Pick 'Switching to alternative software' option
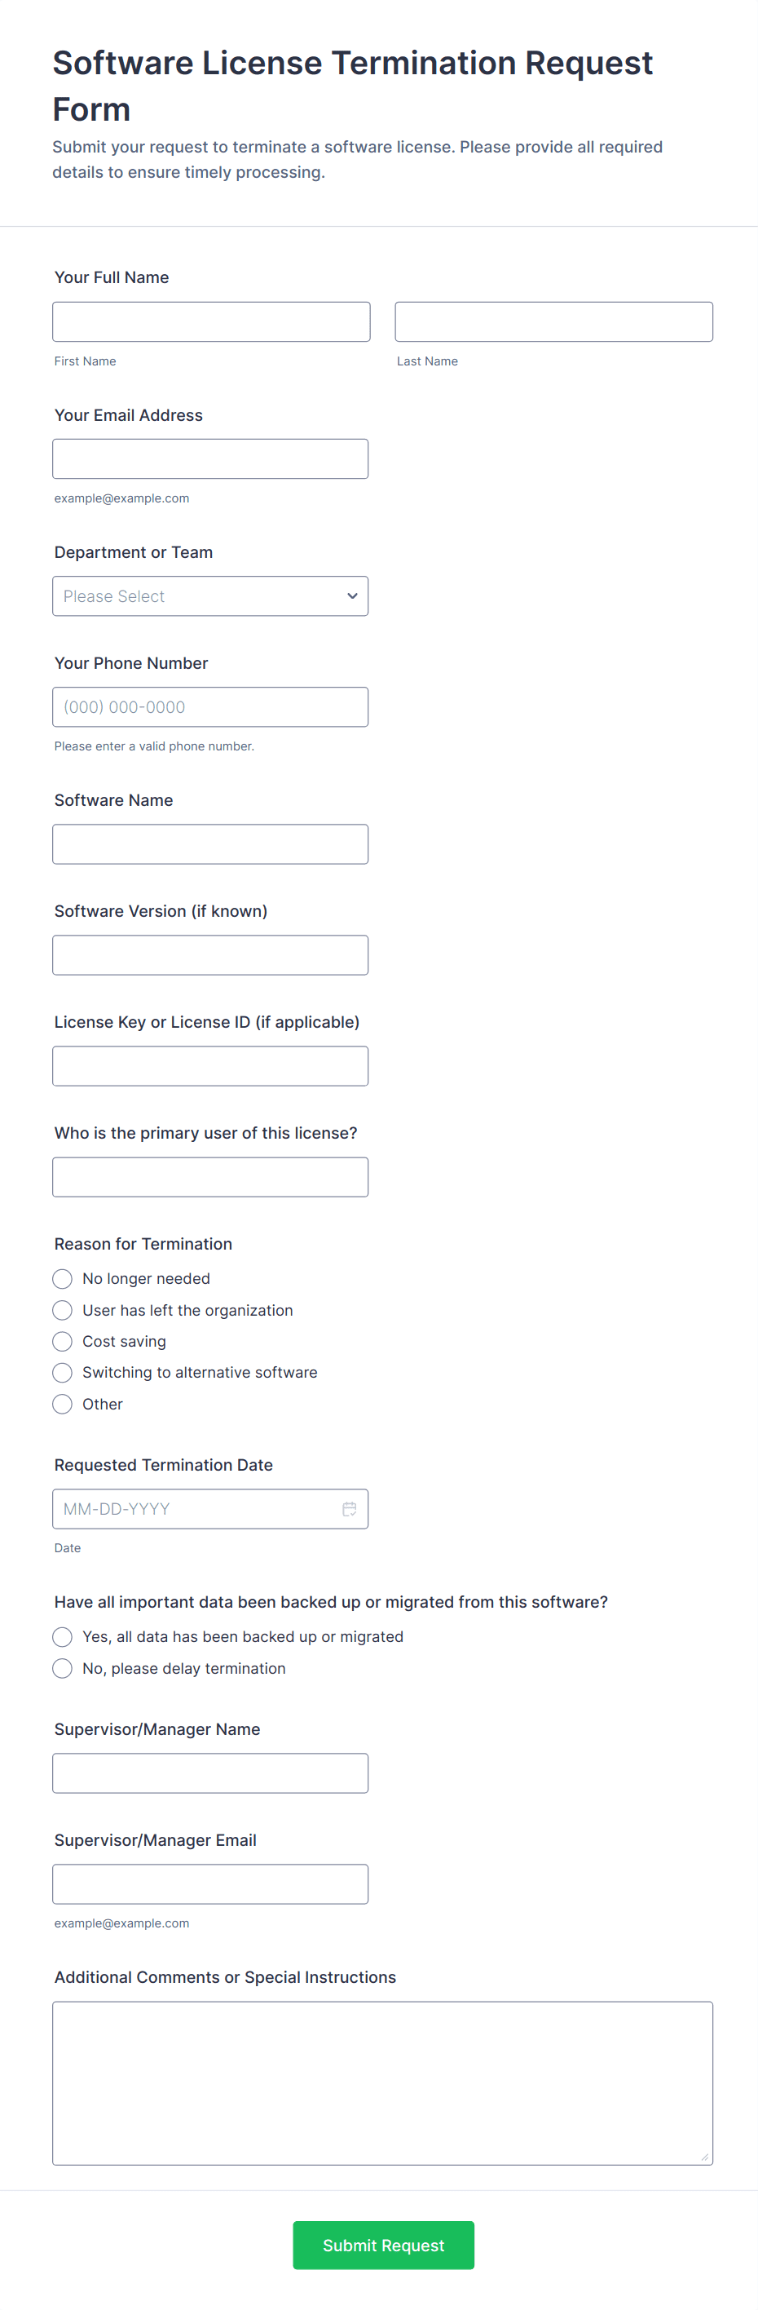This screenshot has width=758, height=2310. point(63,1373)
